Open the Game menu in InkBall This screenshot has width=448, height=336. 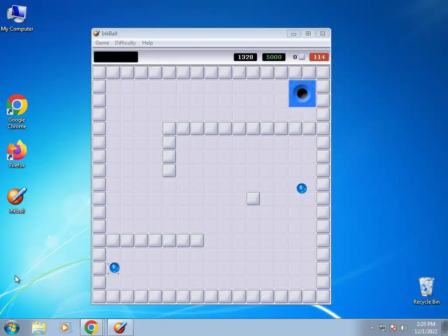[102, 43]
